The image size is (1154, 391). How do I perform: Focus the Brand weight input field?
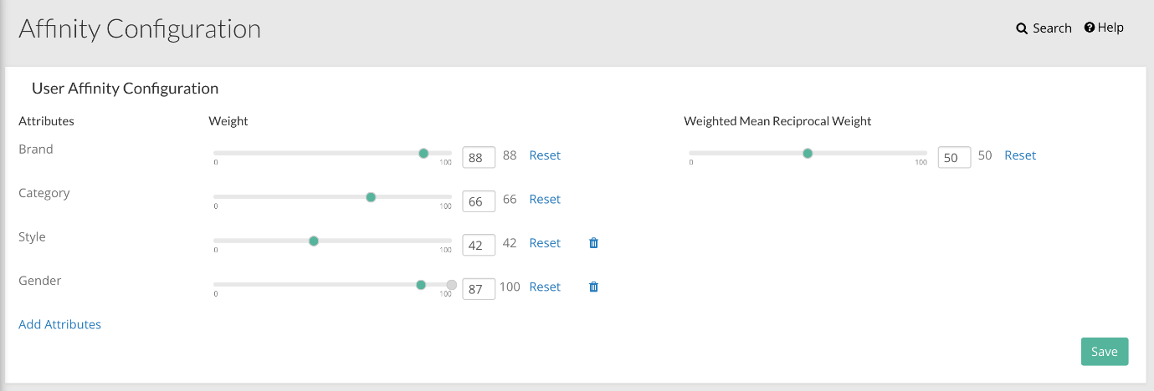click(x=479, y=157)
